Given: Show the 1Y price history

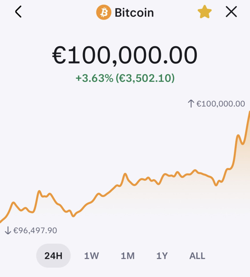Looking at the screenshot, I should click(x=162, y=256).
